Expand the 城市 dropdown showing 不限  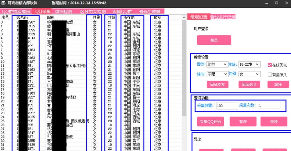217,74
